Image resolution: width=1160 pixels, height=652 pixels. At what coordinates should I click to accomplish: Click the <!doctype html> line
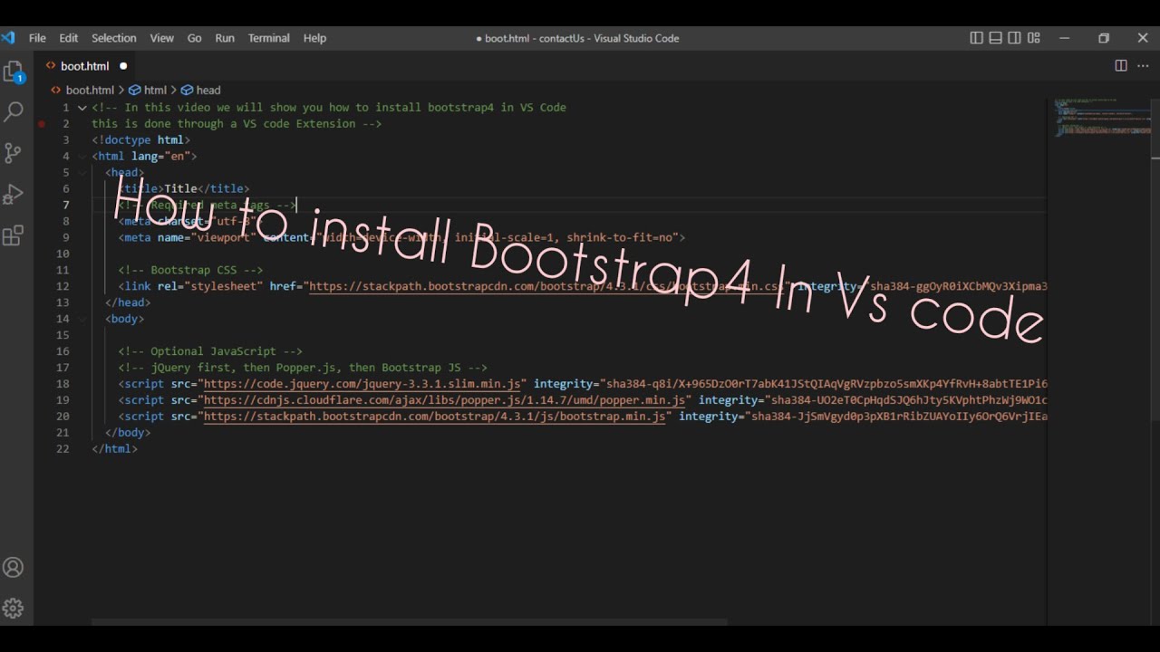(x=140, y=139)
